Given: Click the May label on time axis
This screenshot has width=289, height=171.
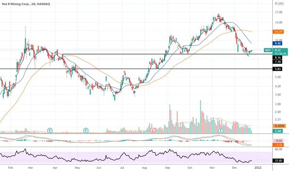Looking at the screenshot, I should pos(77,168).
